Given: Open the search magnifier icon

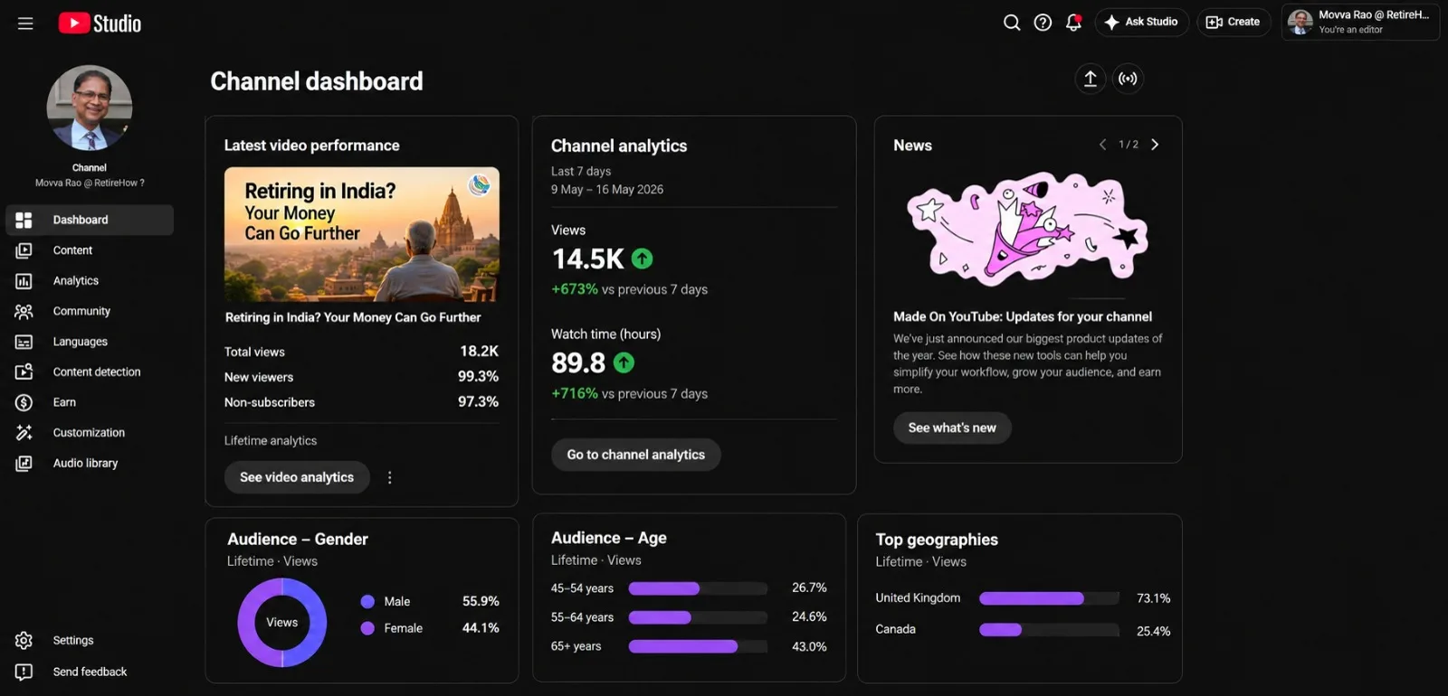Looking at the screenshot, I should [x=1012, y=23].
